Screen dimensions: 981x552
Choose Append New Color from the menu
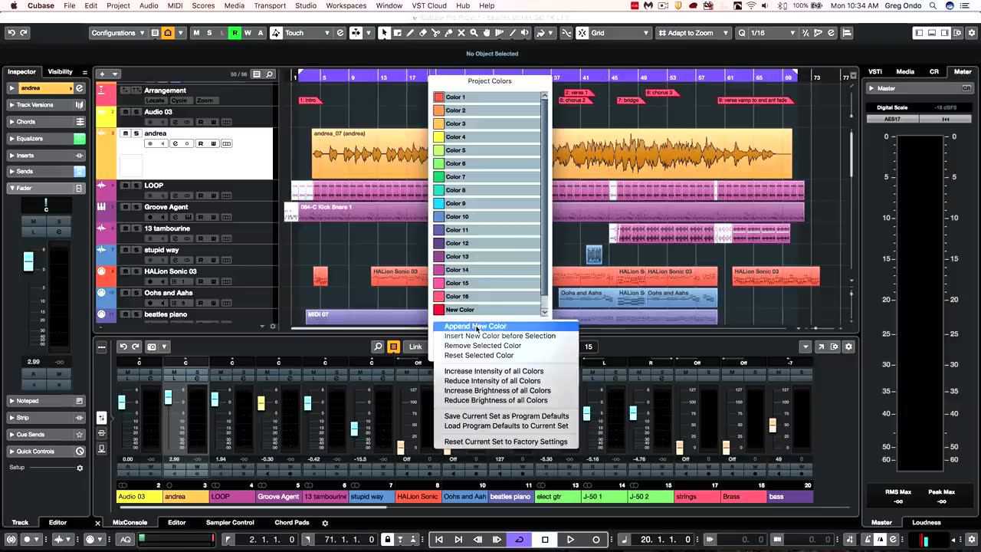[x=506, y=326]
